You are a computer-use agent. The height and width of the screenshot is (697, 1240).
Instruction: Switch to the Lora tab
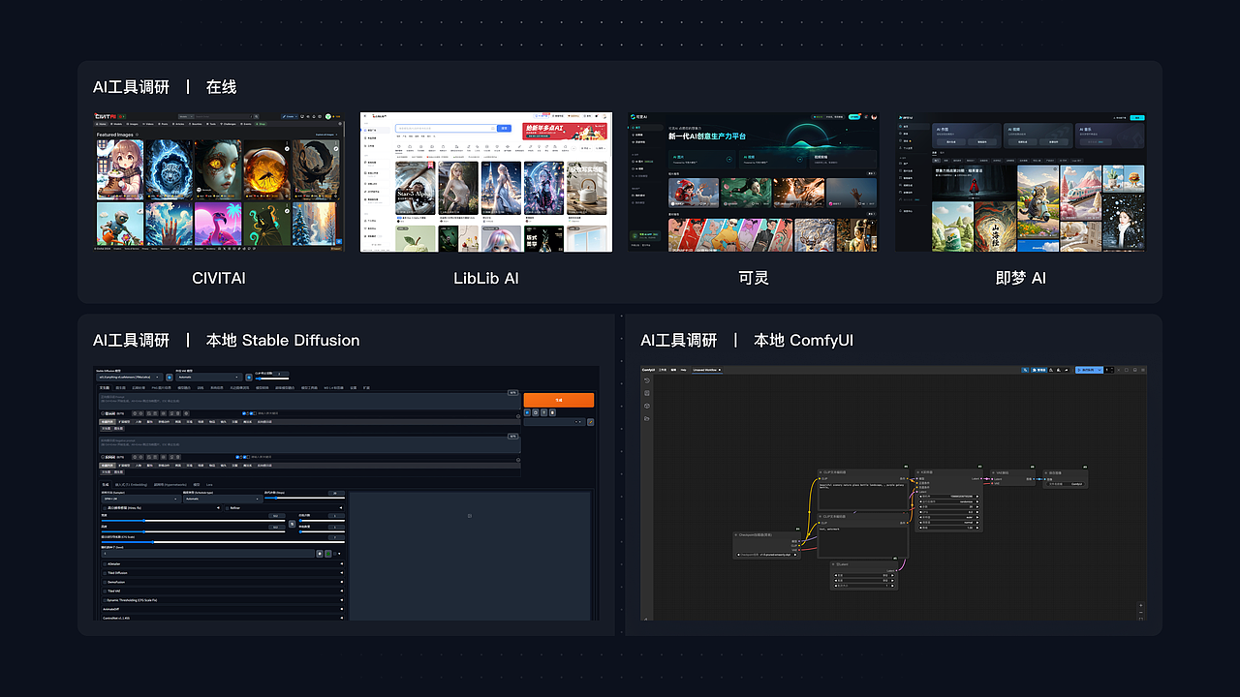209,485
